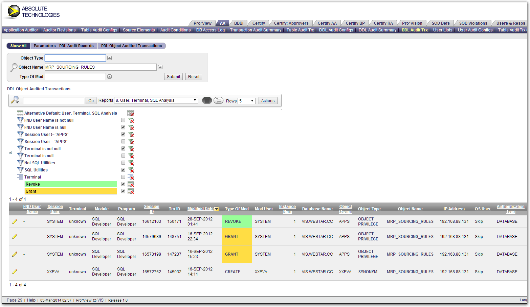
Task: Uncheck the Grant highlight checkbox
Action: click(123, 191)
